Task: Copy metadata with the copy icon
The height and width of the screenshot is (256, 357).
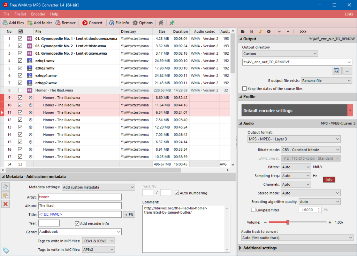Action: click(x=6, y=187)
